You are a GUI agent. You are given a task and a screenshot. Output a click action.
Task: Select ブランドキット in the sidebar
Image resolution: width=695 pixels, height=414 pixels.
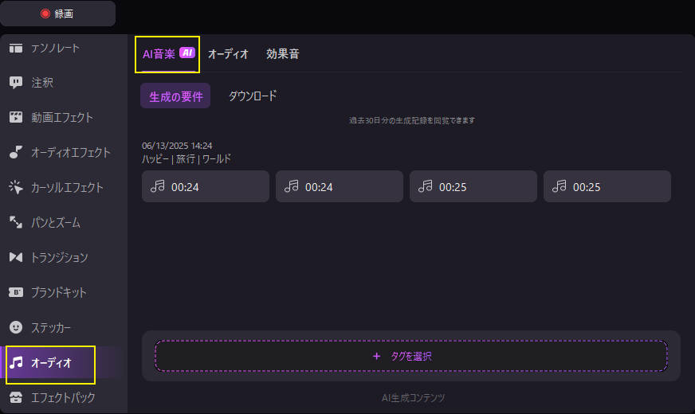click(x=59, y=292)
